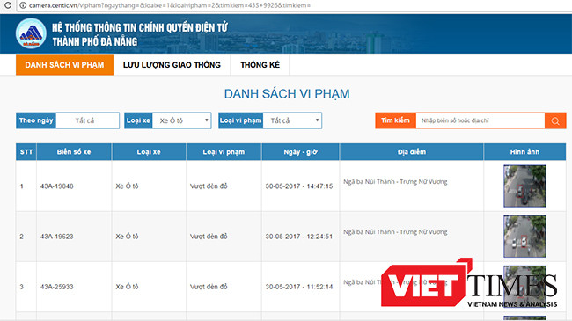Open the violation photo for 43A-19848
Screen dimensions: 572x321
524,186
